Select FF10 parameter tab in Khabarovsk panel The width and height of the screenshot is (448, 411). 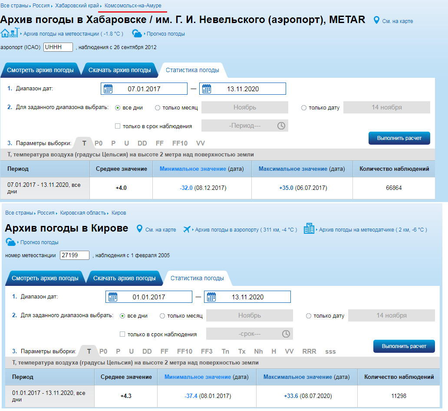[180, 143]
